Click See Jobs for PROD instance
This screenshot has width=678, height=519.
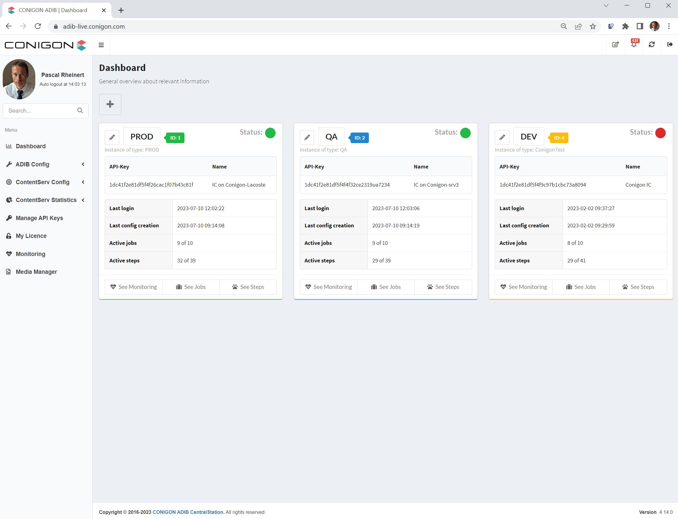(191, 287)
